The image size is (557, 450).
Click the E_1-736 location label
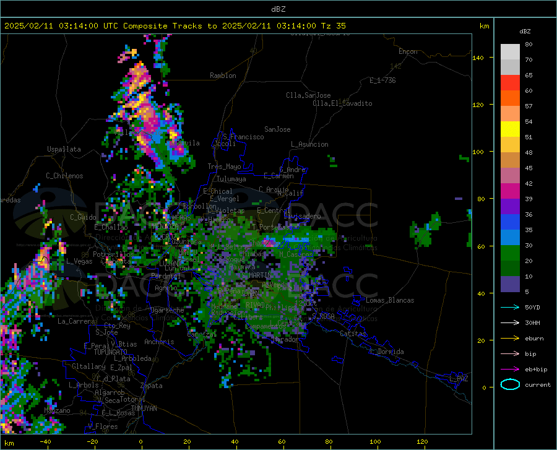point(382,80)
